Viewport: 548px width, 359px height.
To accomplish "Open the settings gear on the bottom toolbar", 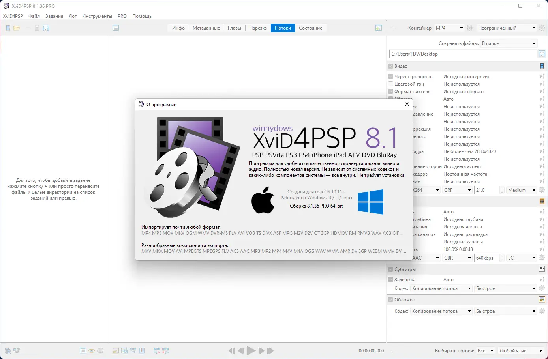I will pyautogui.click(x=100, y=350).
